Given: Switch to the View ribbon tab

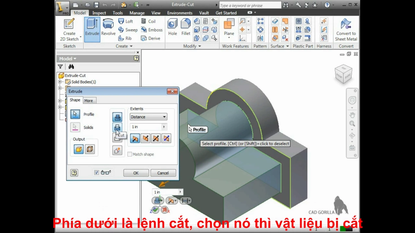Looking at the screenshot, I should [x=156, y=13].
